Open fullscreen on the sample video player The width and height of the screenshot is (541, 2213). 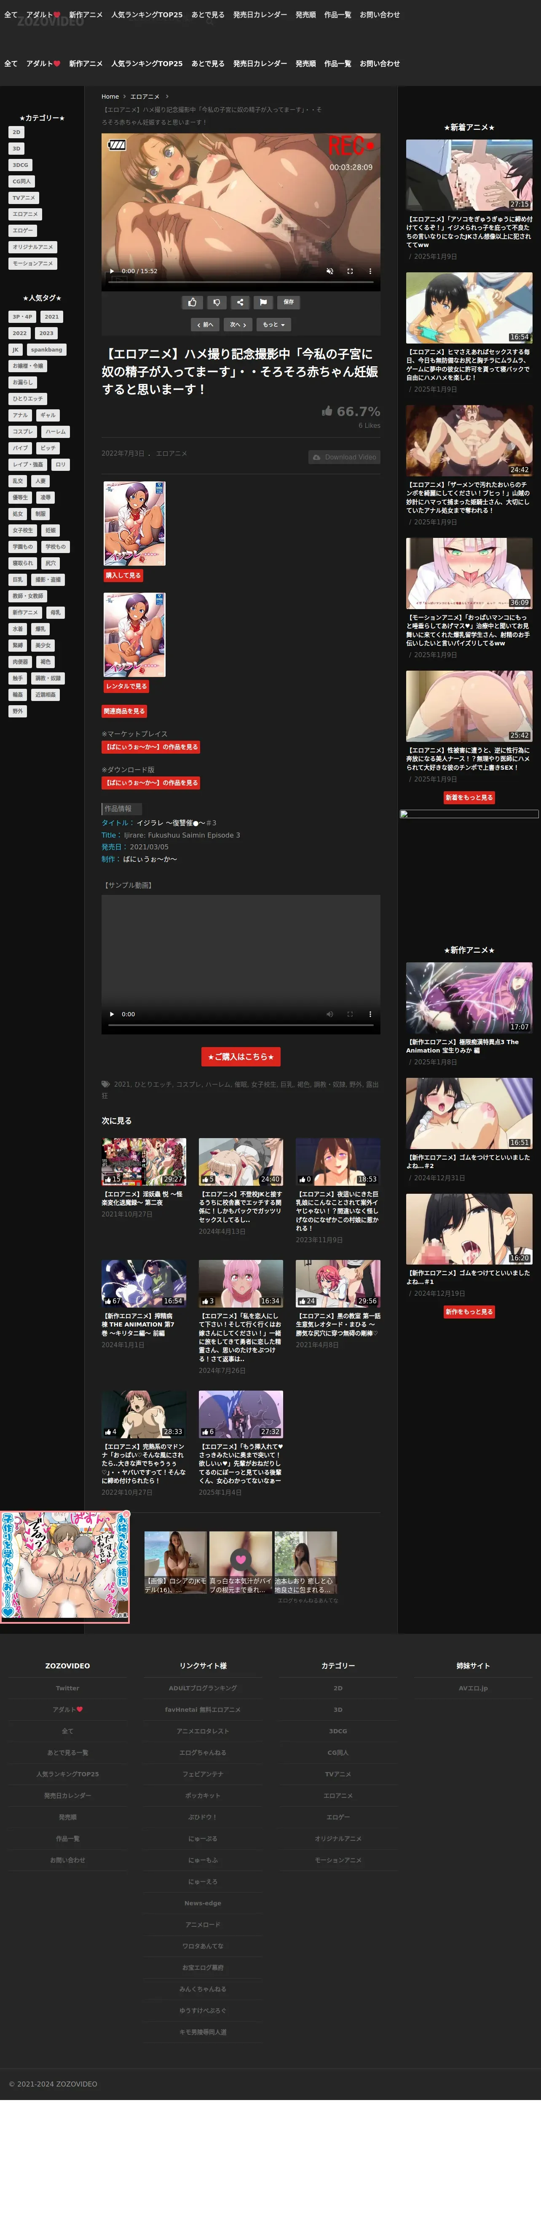[x=350, y=1014]
